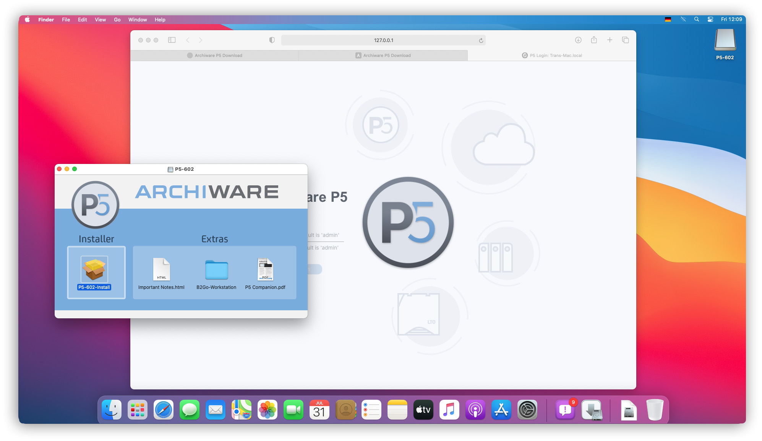Open Maps from the Dock
762x441 pixels.
[242, 410]
